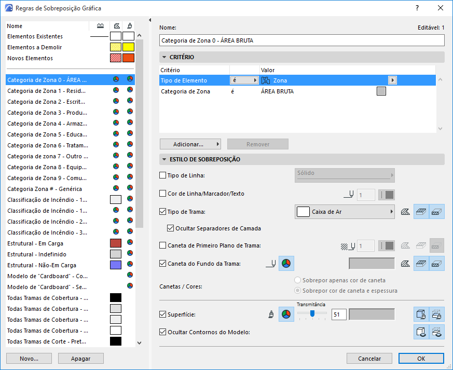Screen dimensions: 453x370
Task: Click surface color-wheel icon of Categoria de Zona 5
Action: [130, 133]
